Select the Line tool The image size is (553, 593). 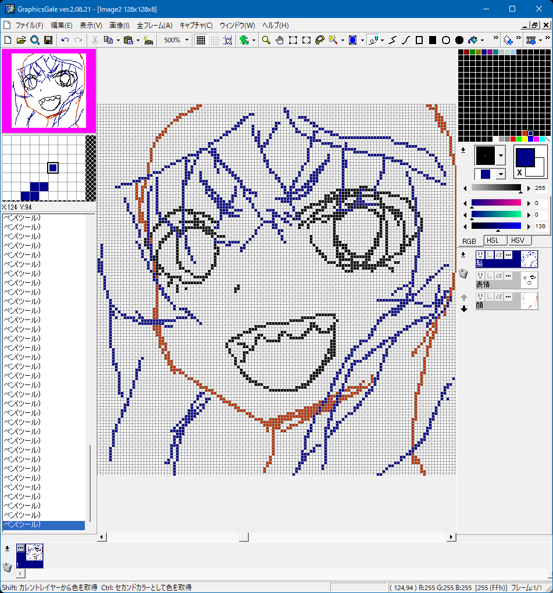pos(393,40)
